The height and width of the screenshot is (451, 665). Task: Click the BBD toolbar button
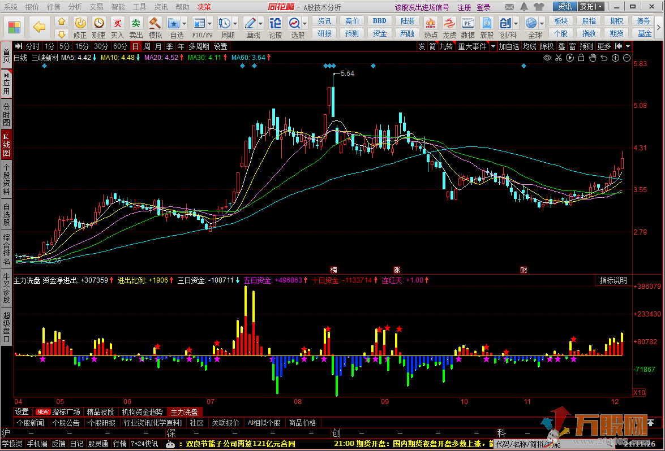(380, 21)
